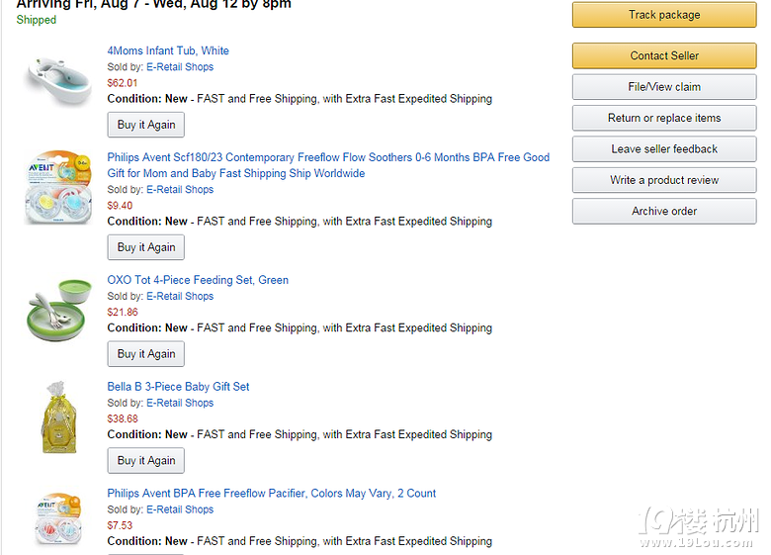Click Leave seller feedback
Viewport: 771px width, 555px height.
pos(664,148)
